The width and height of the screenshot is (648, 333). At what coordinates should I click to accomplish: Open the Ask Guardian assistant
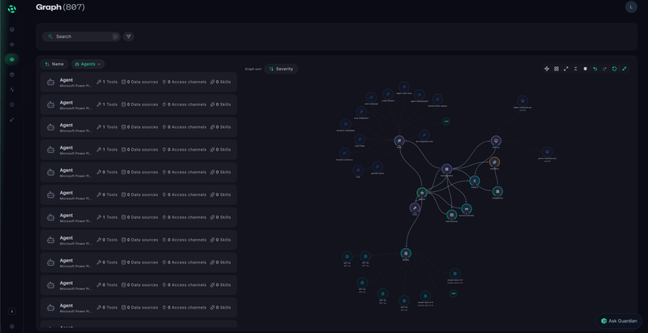click(x=619, y=321)
